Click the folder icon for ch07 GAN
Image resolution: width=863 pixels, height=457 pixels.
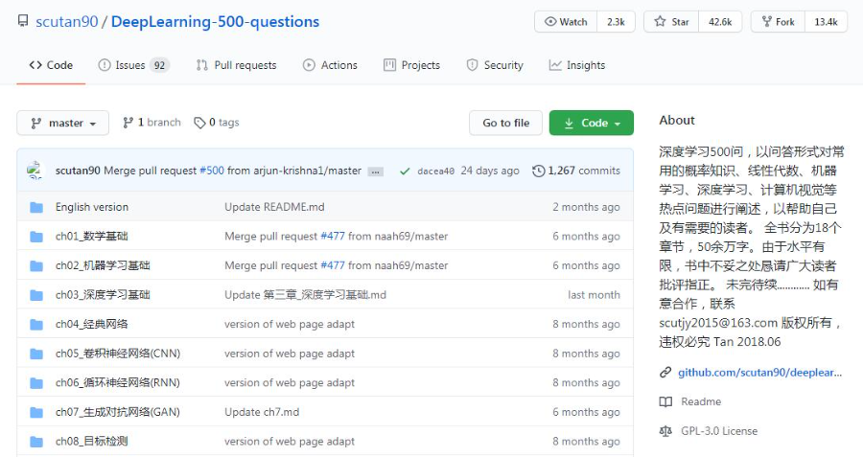tap(36, 412)
